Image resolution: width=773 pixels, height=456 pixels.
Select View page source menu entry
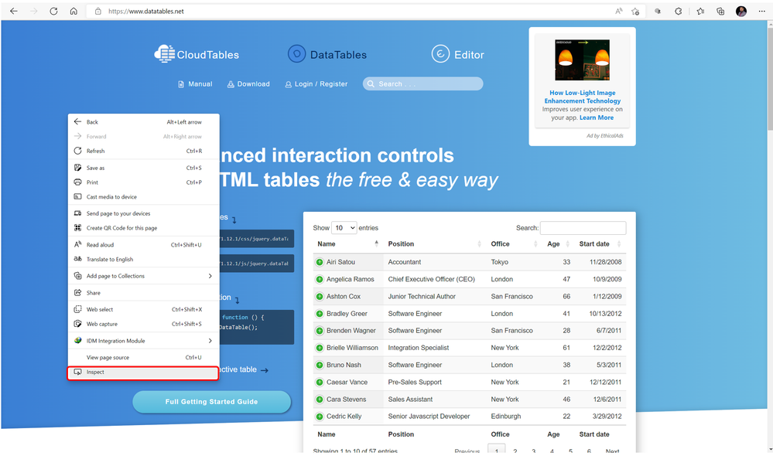143,358
